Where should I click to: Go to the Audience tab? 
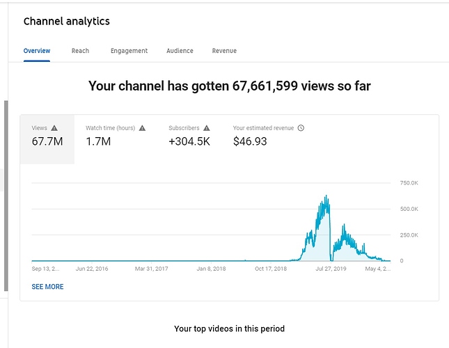pyautogui.click(x=180, y=51)
